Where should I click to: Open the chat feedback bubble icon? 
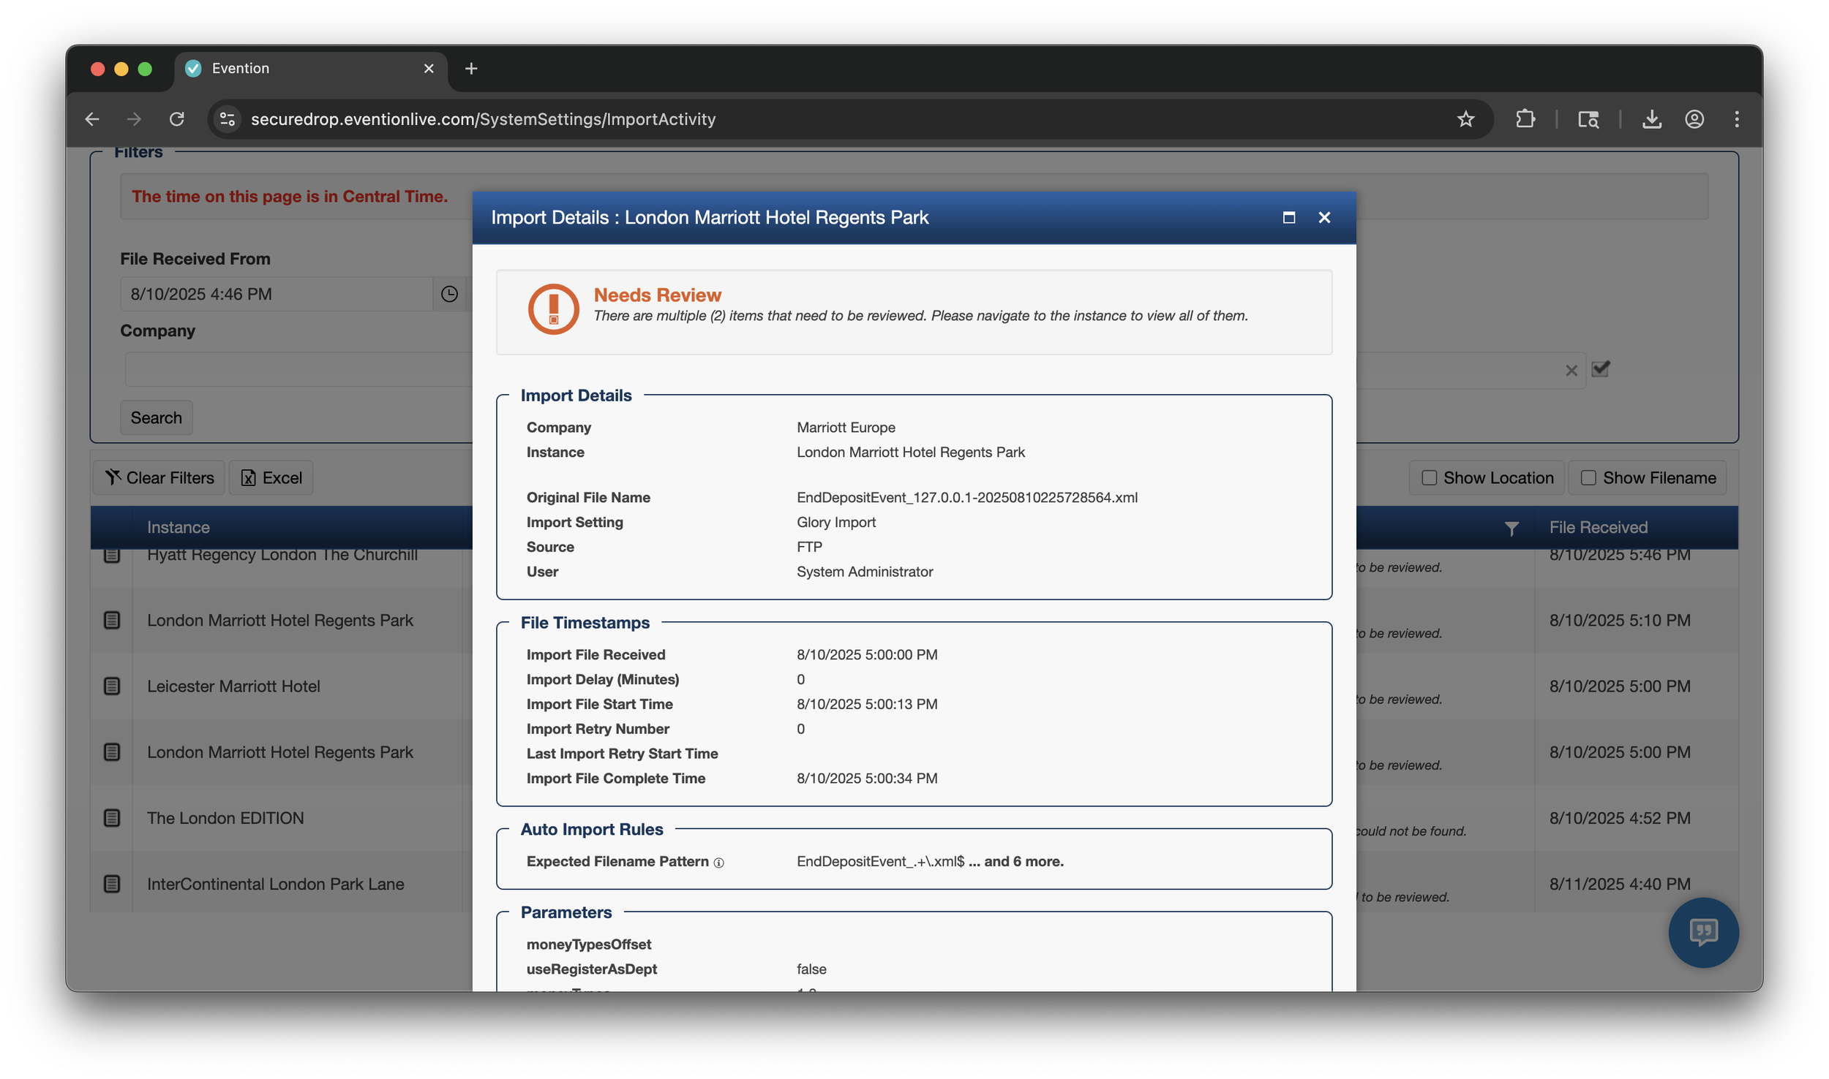pyautogui.click(x=1702, y=932)
